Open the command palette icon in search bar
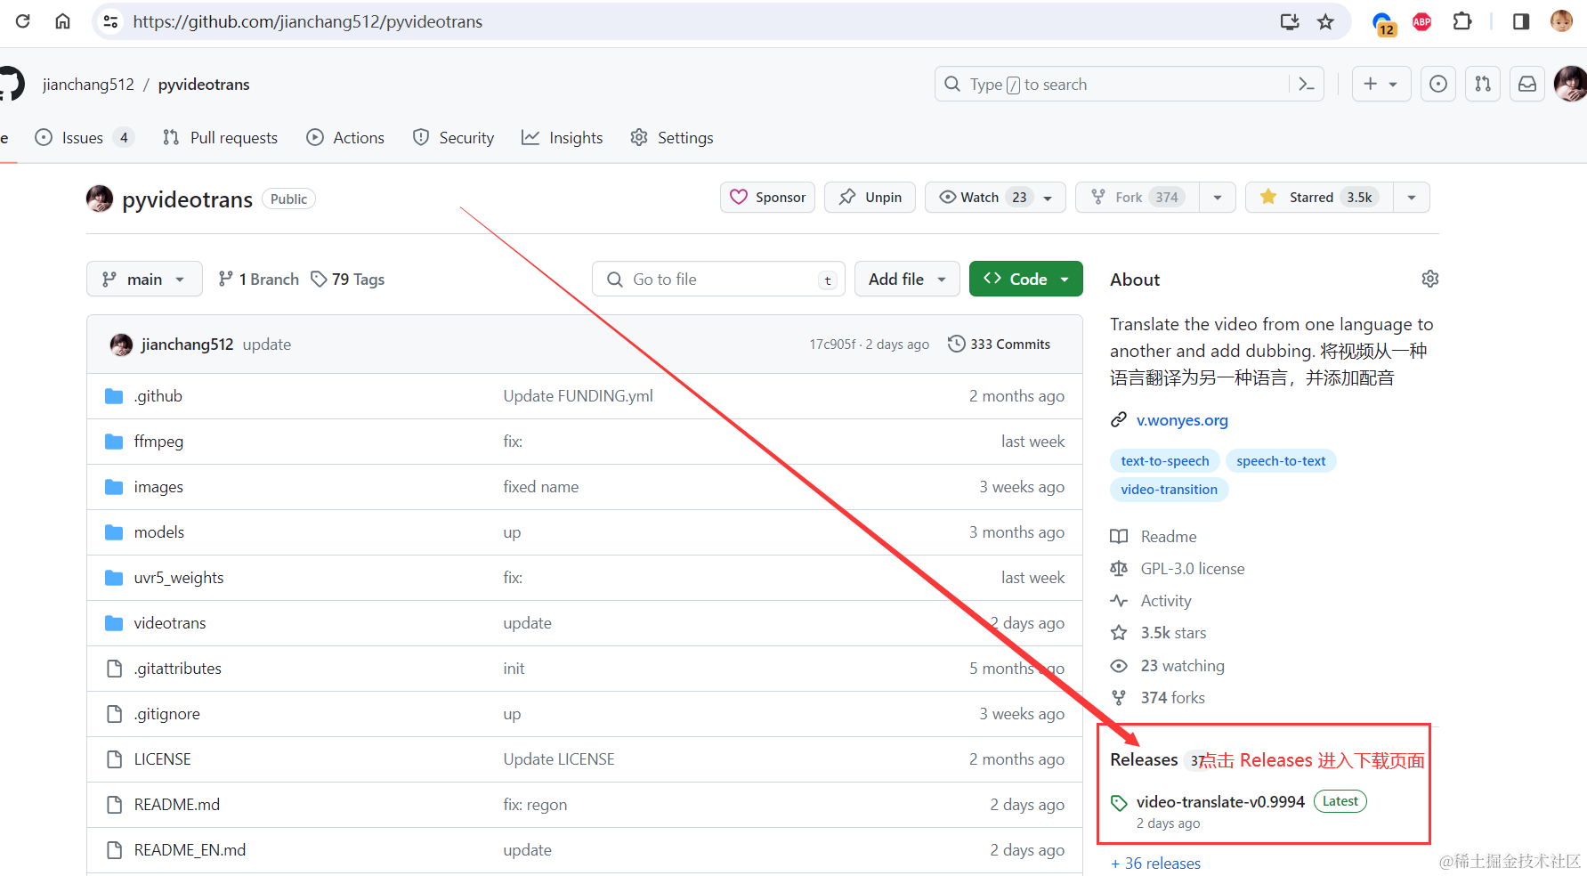 pos(1306,85)
